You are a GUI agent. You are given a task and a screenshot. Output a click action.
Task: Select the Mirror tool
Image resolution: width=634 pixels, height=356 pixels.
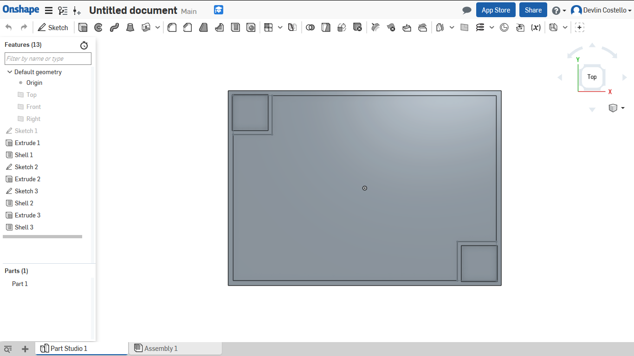click(292, 27)
